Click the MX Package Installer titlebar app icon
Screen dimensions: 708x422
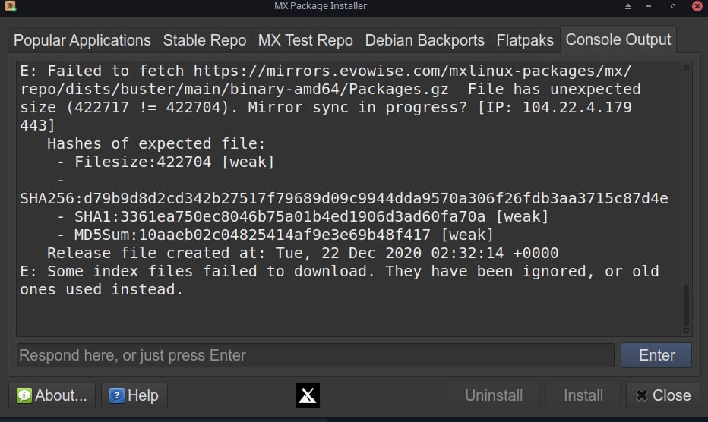(x=10, y=6)
